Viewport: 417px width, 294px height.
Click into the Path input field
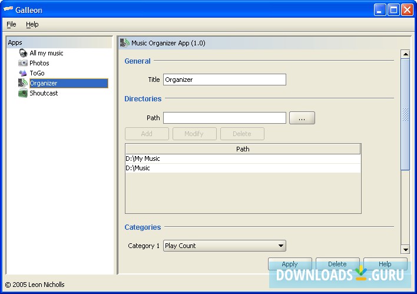tap(224, 118)
